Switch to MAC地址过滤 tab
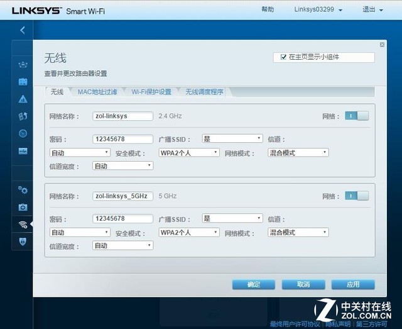Viewport: 402px width, 329px height. click(x=97, y=92)
